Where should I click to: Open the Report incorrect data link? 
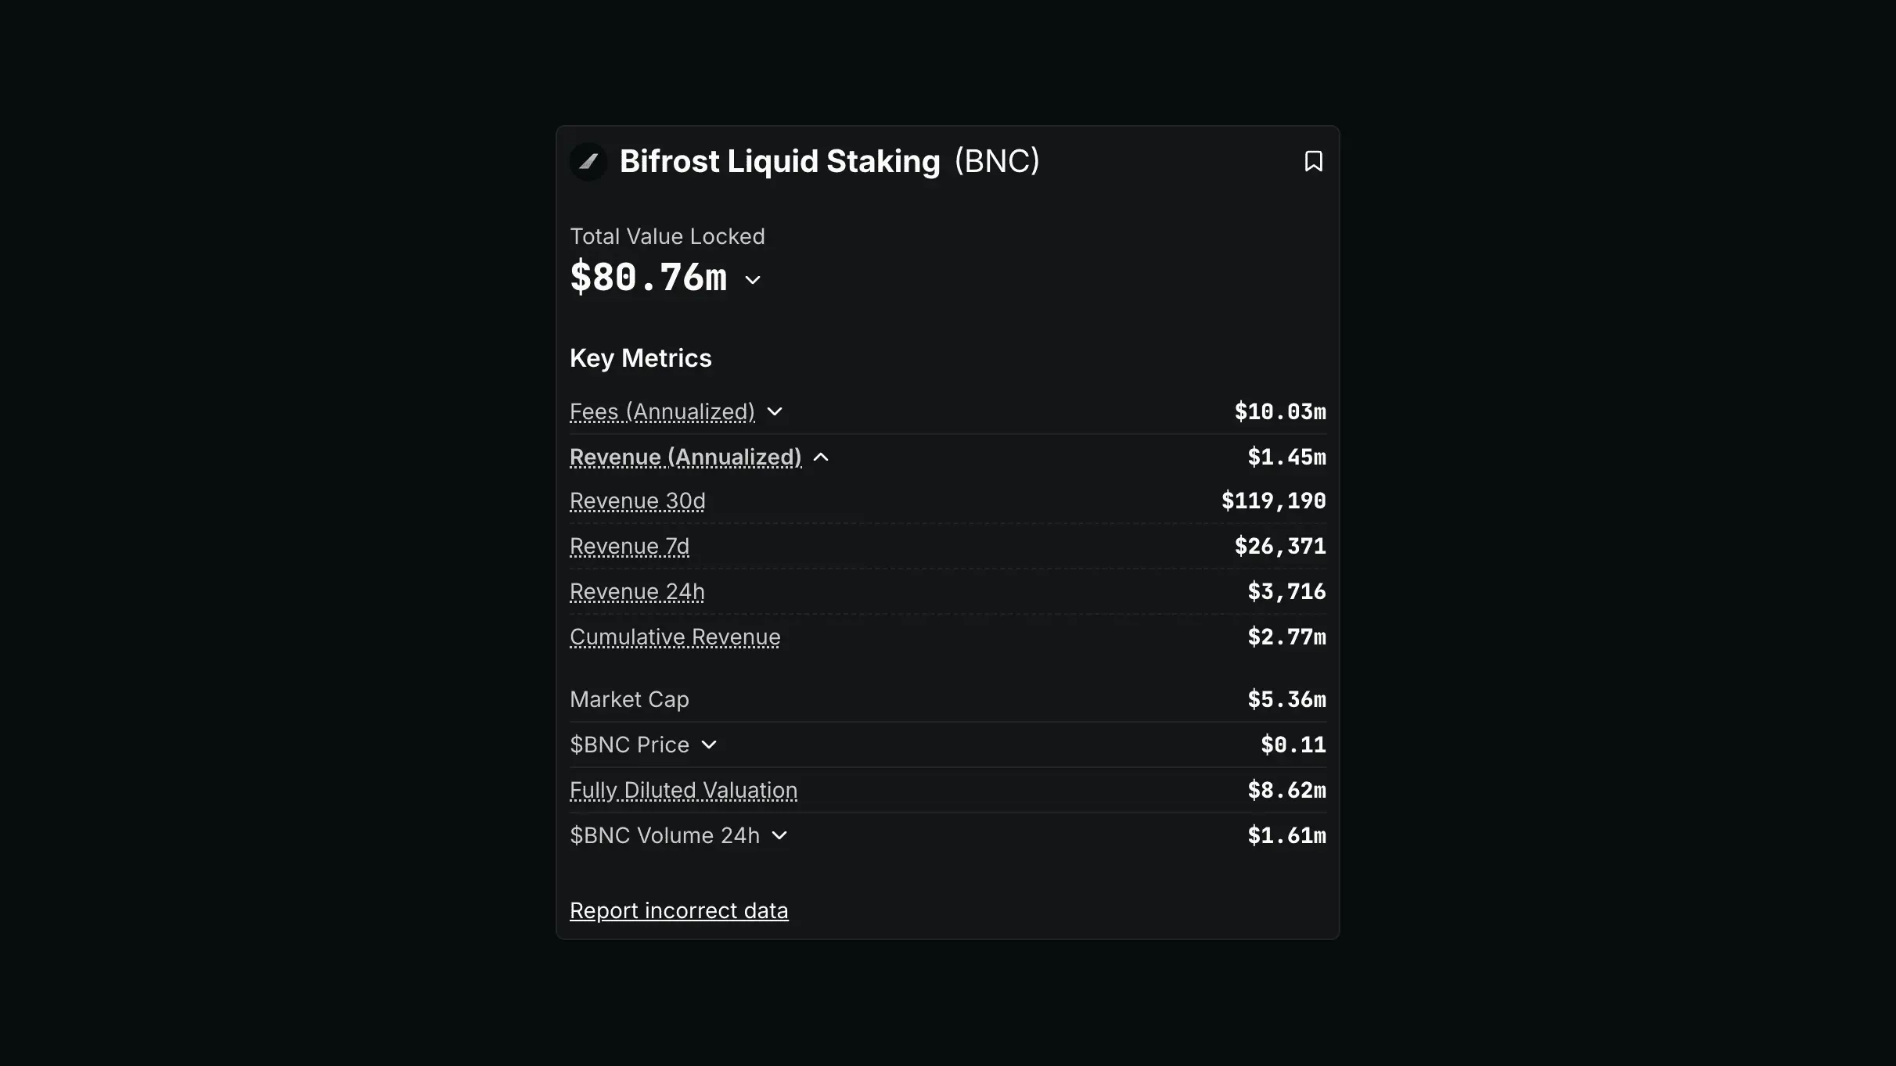(x=678, y=910)
